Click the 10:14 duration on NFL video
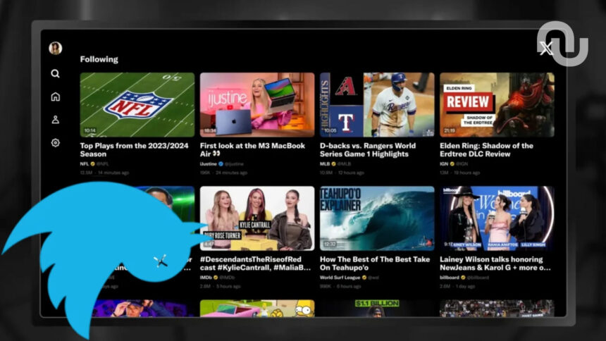 [x=90, y=130]
